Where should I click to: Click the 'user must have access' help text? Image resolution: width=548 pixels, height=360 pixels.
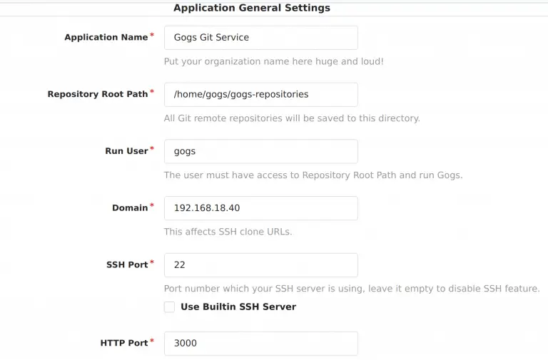click(313, 175)
